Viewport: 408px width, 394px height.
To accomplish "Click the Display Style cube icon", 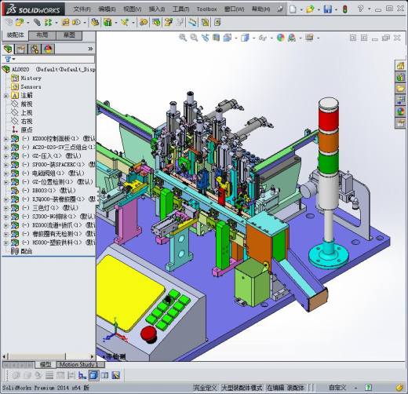I will click(x=245, y=38).
